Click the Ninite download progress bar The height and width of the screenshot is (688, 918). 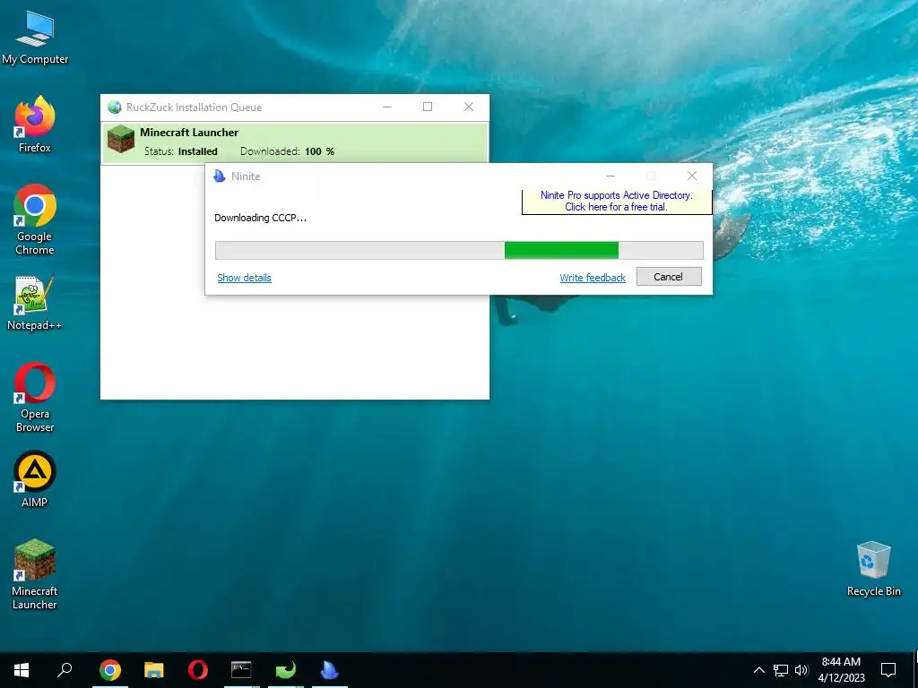click(459, 251)
